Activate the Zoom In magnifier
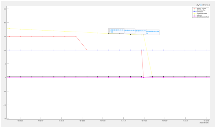 tap(205, 5)
